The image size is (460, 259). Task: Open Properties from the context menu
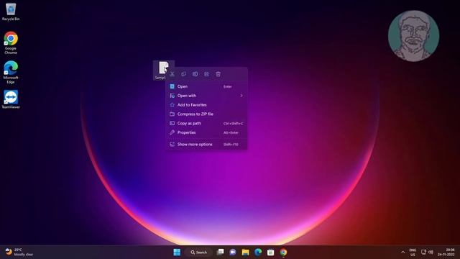point(206,132)
